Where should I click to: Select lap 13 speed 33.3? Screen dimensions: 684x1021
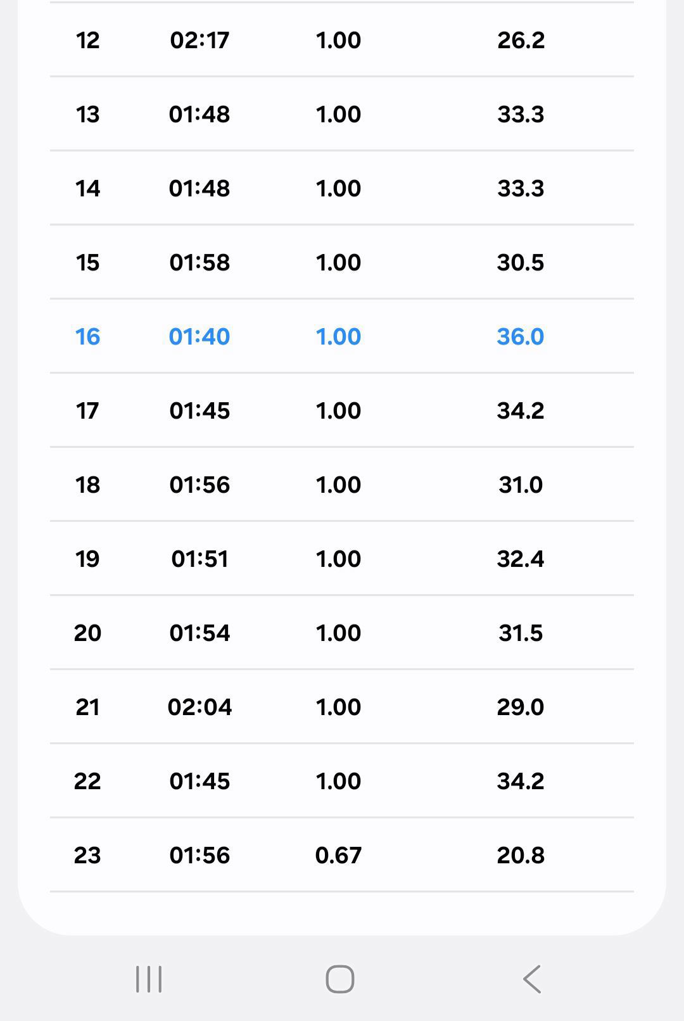coord(521,115)
